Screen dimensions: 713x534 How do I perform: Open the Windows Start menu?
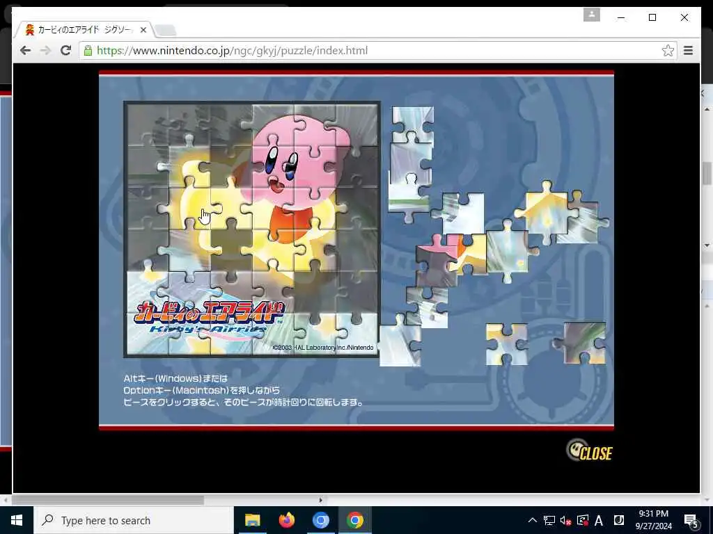pos(17,520)
